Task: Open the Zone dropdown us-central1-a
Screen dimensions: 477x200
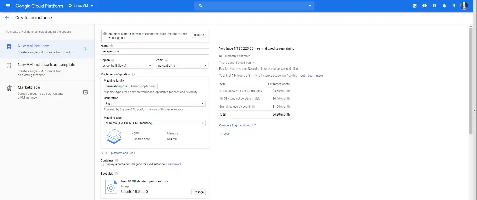Action: click(x=182, y=66)
